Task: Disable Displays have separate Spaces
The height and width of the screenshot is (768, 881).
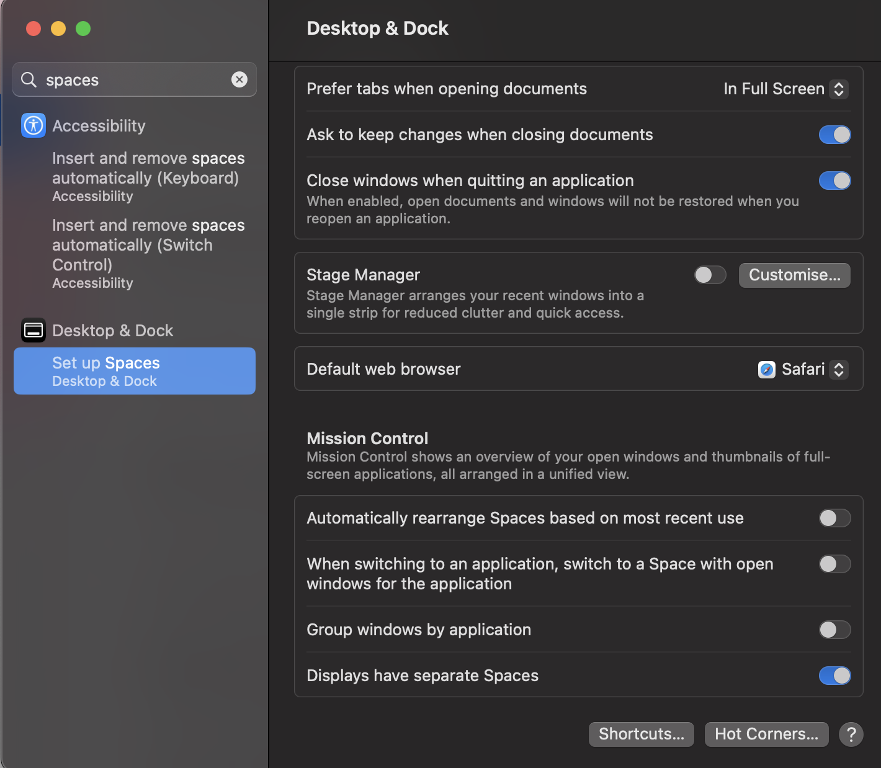Action: click(834, 676)
